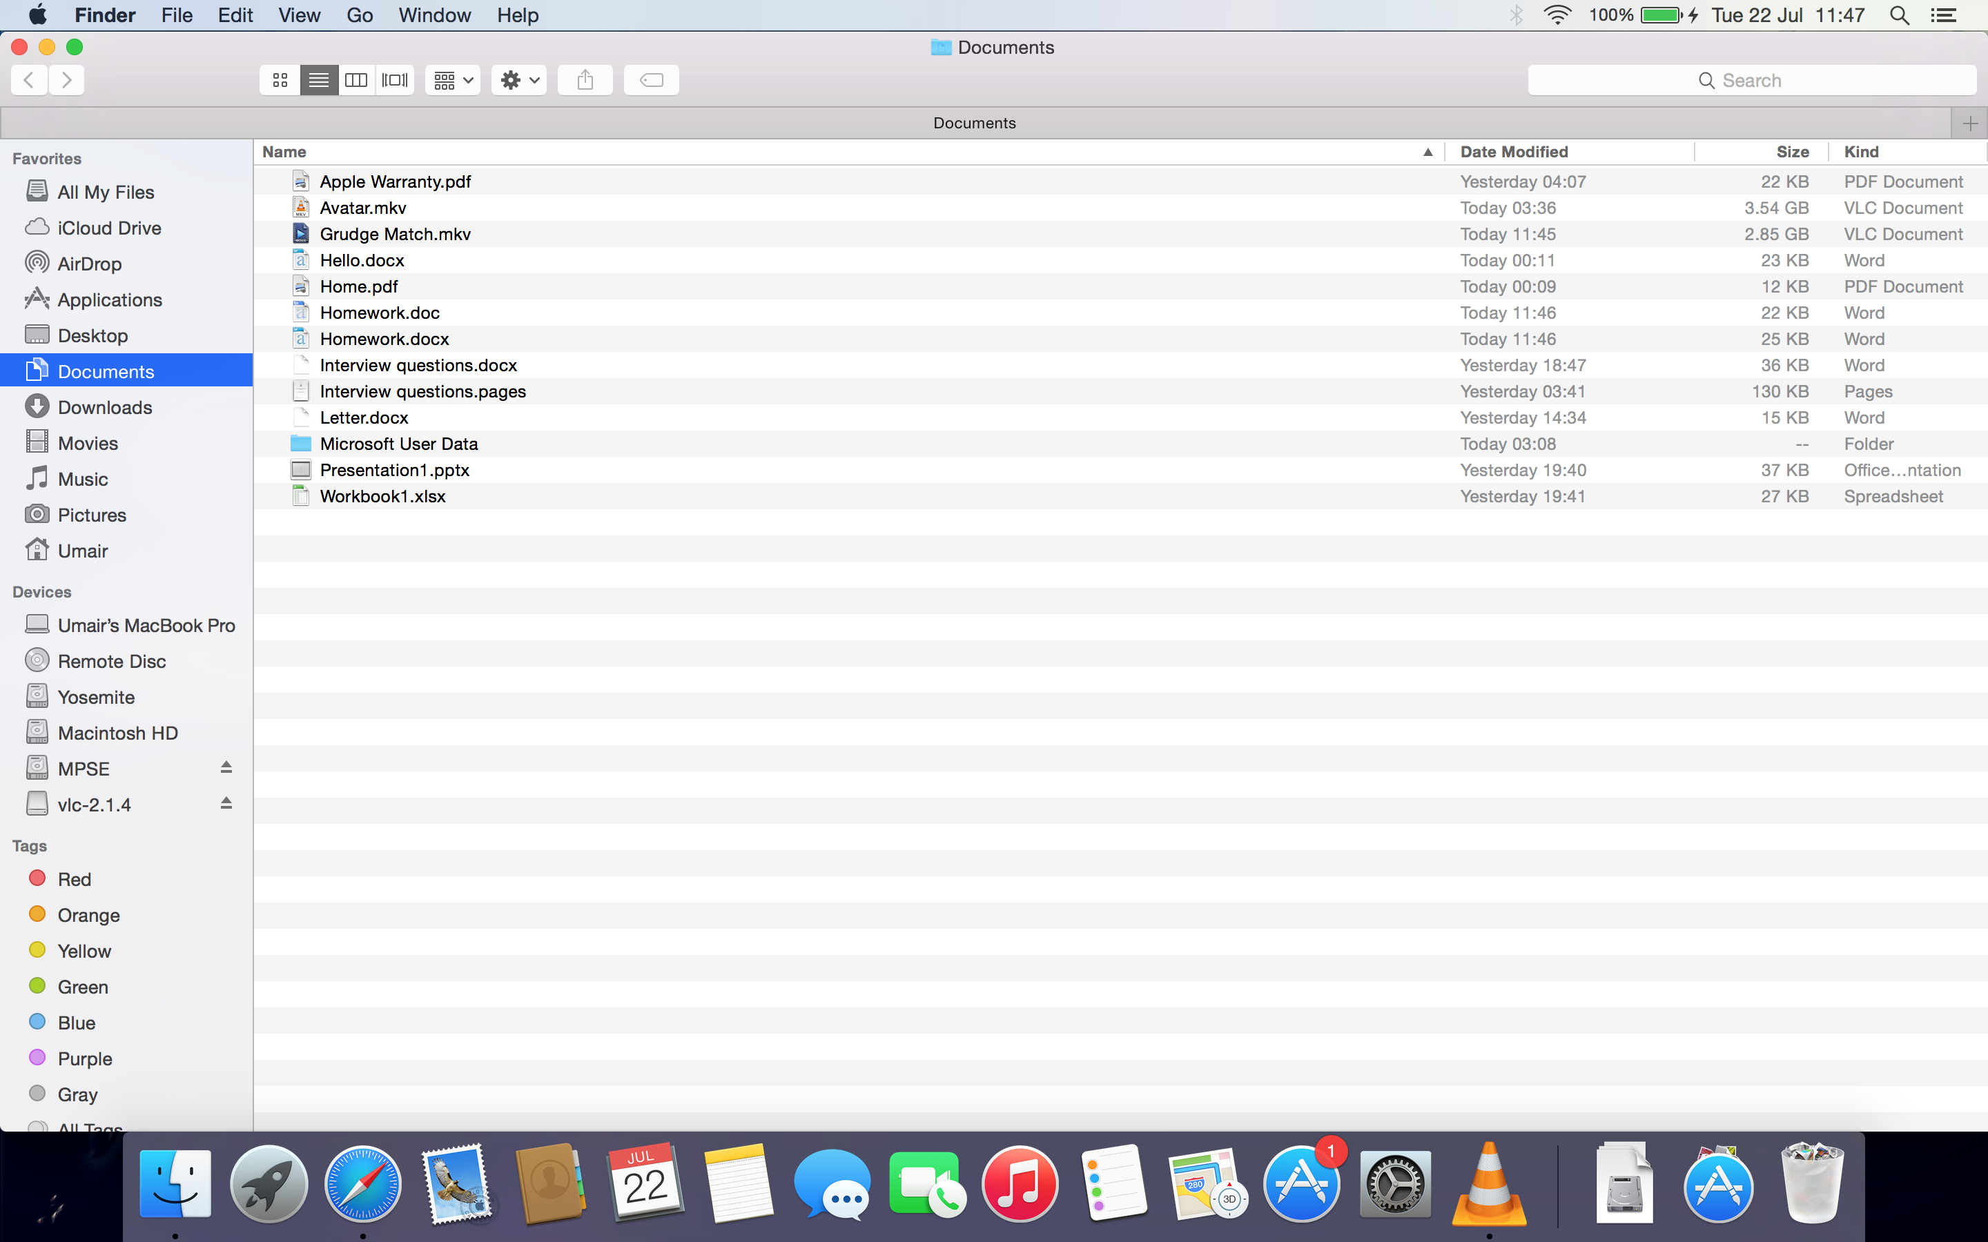The height and width of the screenshot is (1242, 1988).
Task: Toggle list view mode
Action: (319, 79)
